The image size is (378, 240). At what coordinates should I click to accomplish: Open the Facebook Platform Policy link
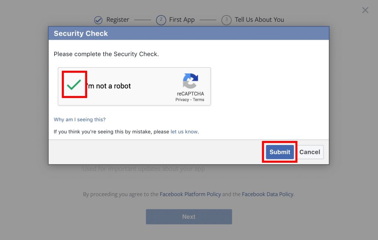coord(190,194)
